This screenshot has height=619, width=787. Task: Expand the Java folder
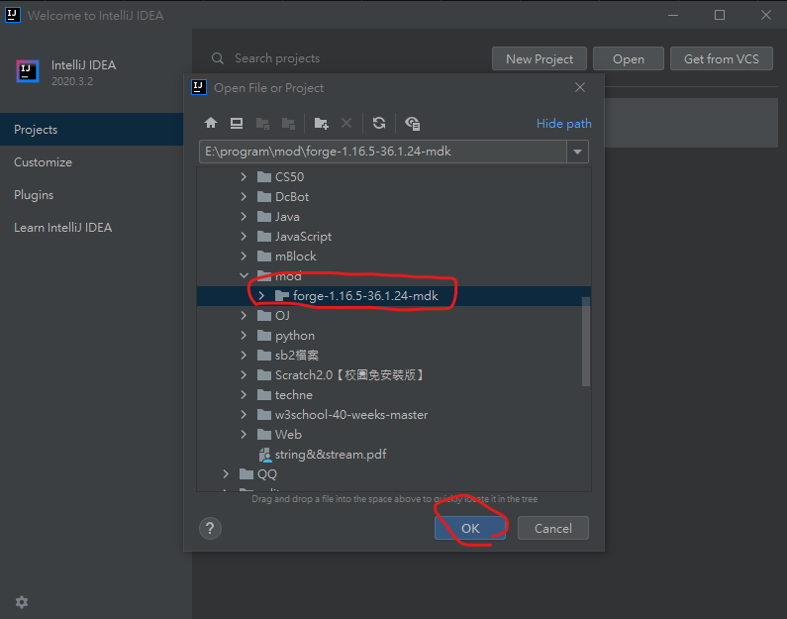pos(244,216)
